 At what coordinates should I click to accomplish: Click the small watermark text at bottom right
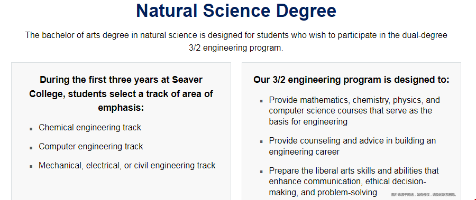424,195
